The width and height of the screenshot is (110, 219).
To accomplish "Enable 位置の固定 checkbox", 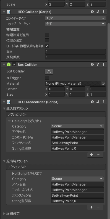I will point(47,40).
